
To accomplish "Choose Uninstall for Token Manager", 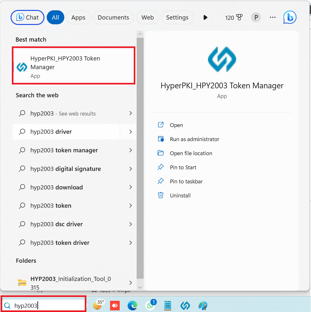I will [x=180, y=196].
